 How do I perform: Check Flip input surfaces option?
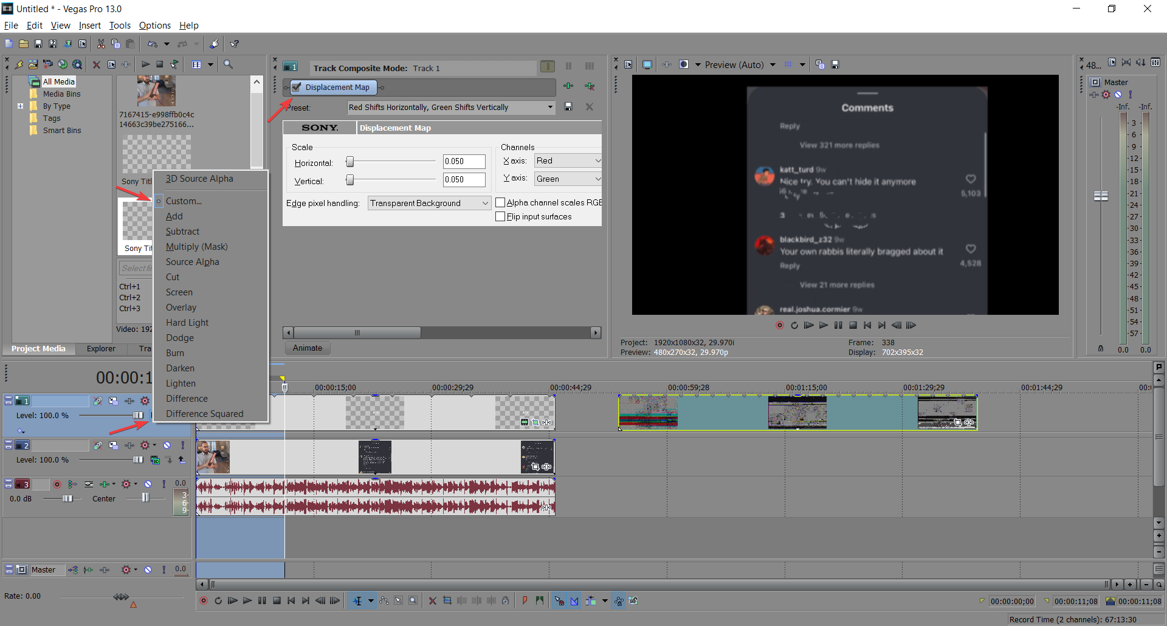point(500,216)
